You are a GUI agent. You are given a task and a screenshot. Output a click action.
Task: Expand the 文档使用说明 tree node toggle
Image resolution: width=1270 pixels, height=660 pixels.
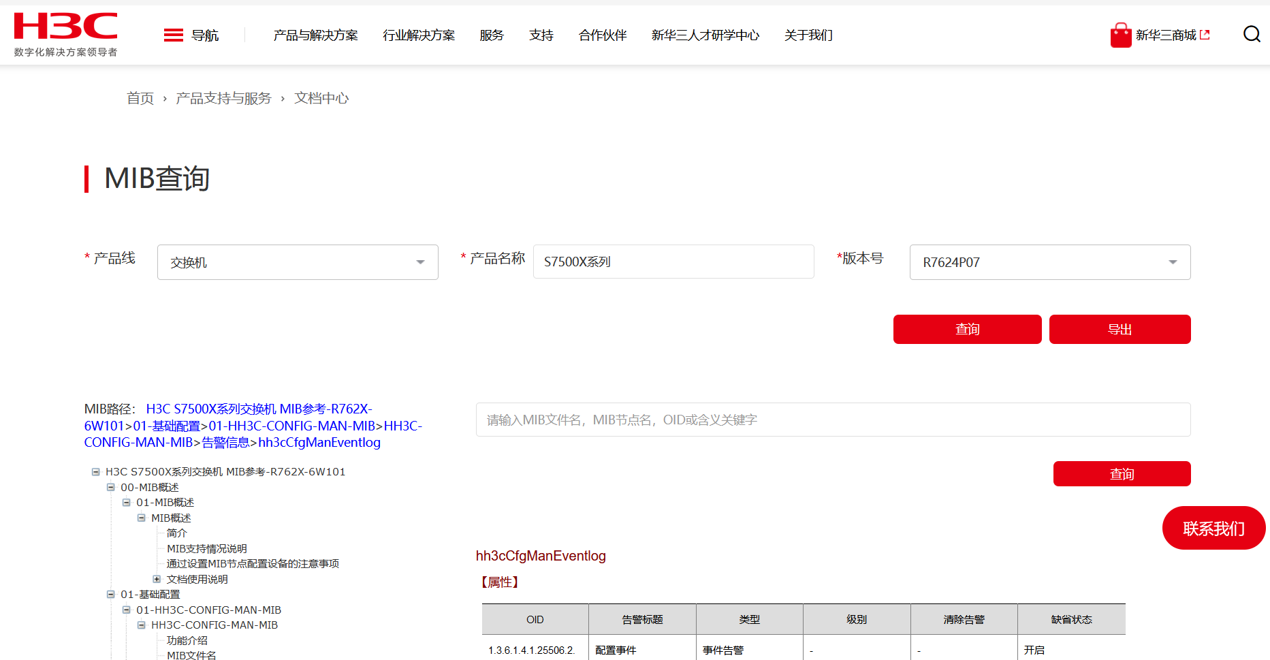tap(157, 579)
